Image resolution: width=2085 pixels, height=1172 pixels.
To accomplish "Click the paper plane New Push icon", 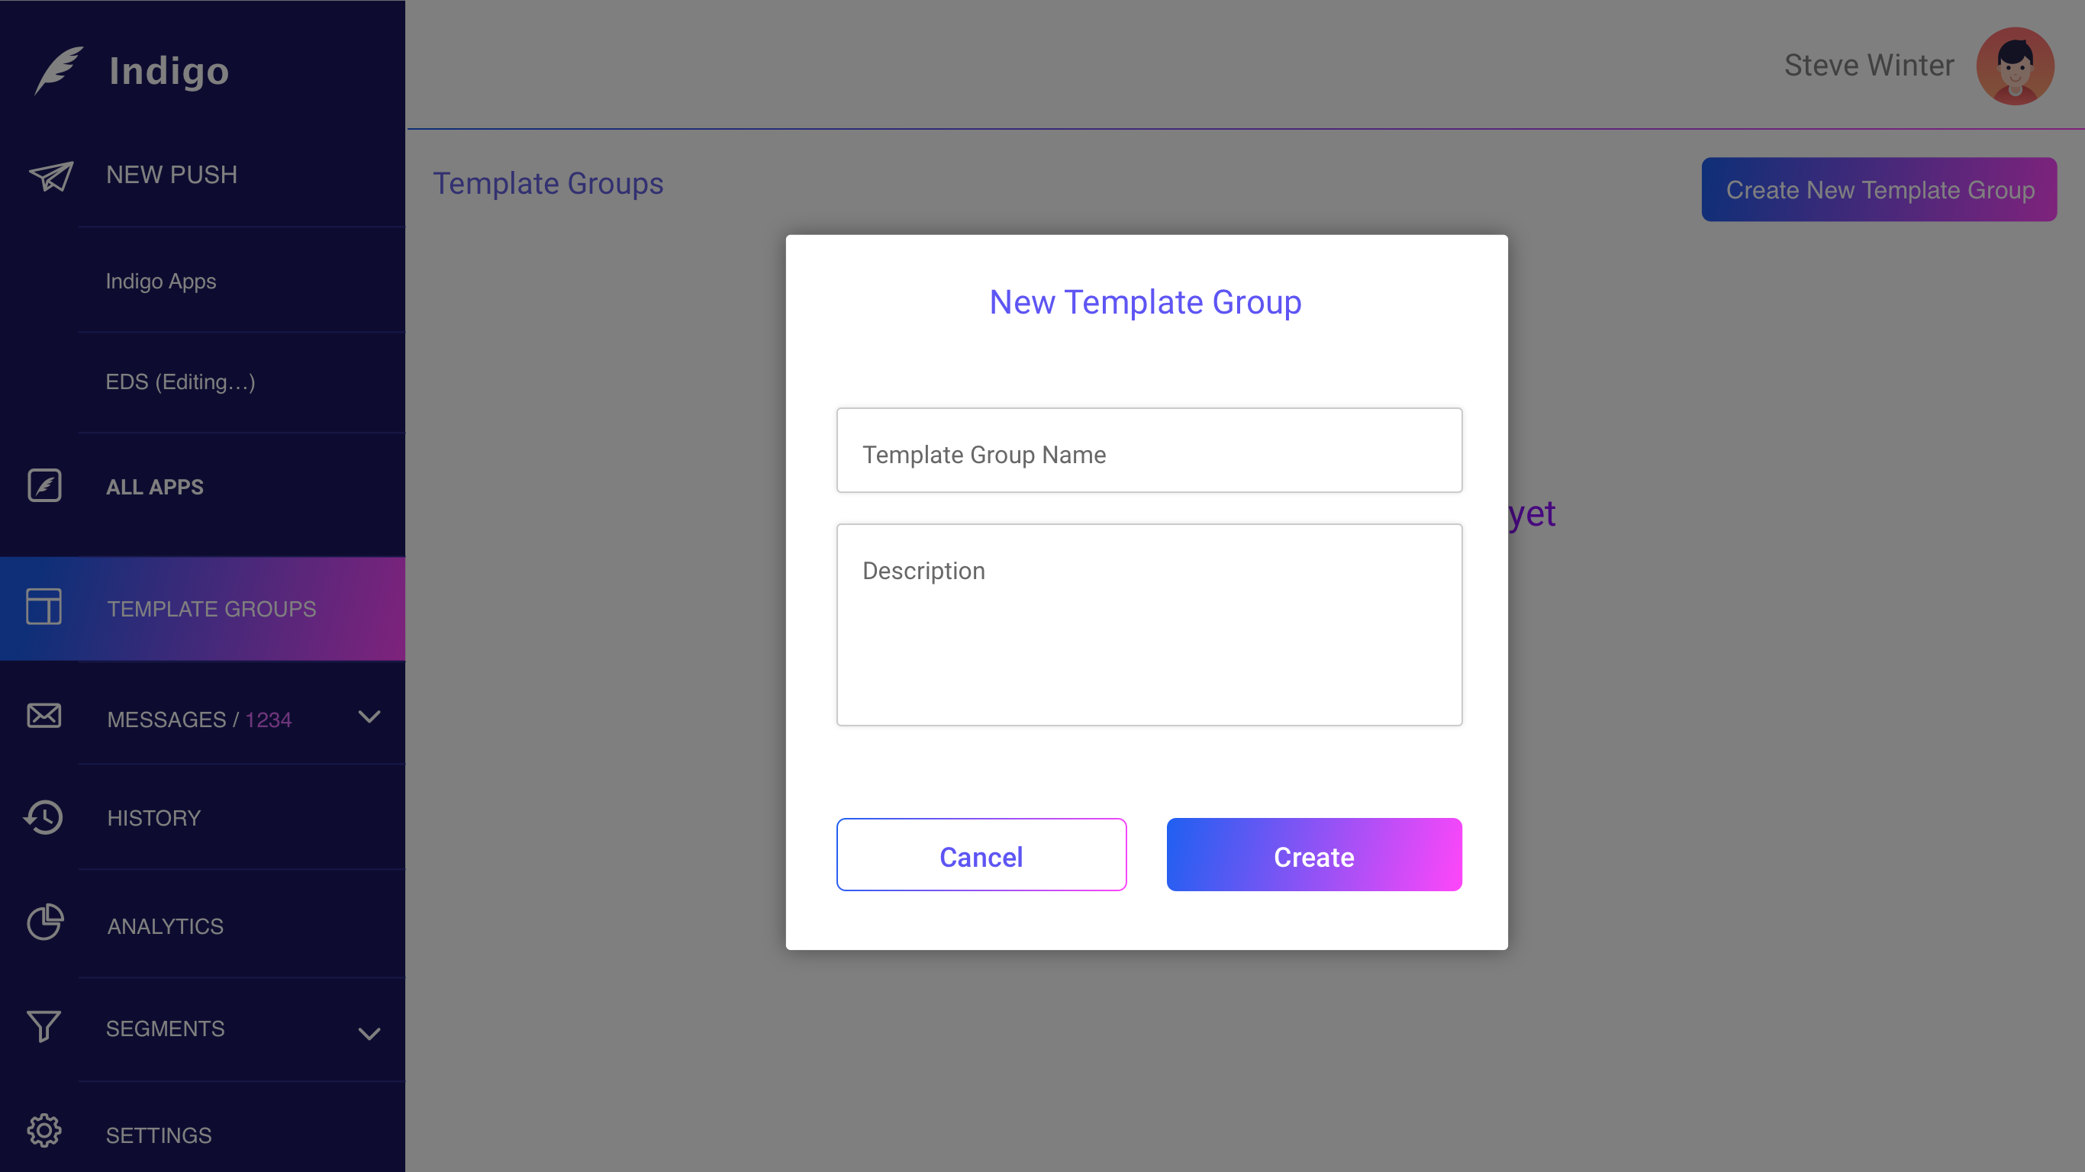I will [x=52, y=175].
